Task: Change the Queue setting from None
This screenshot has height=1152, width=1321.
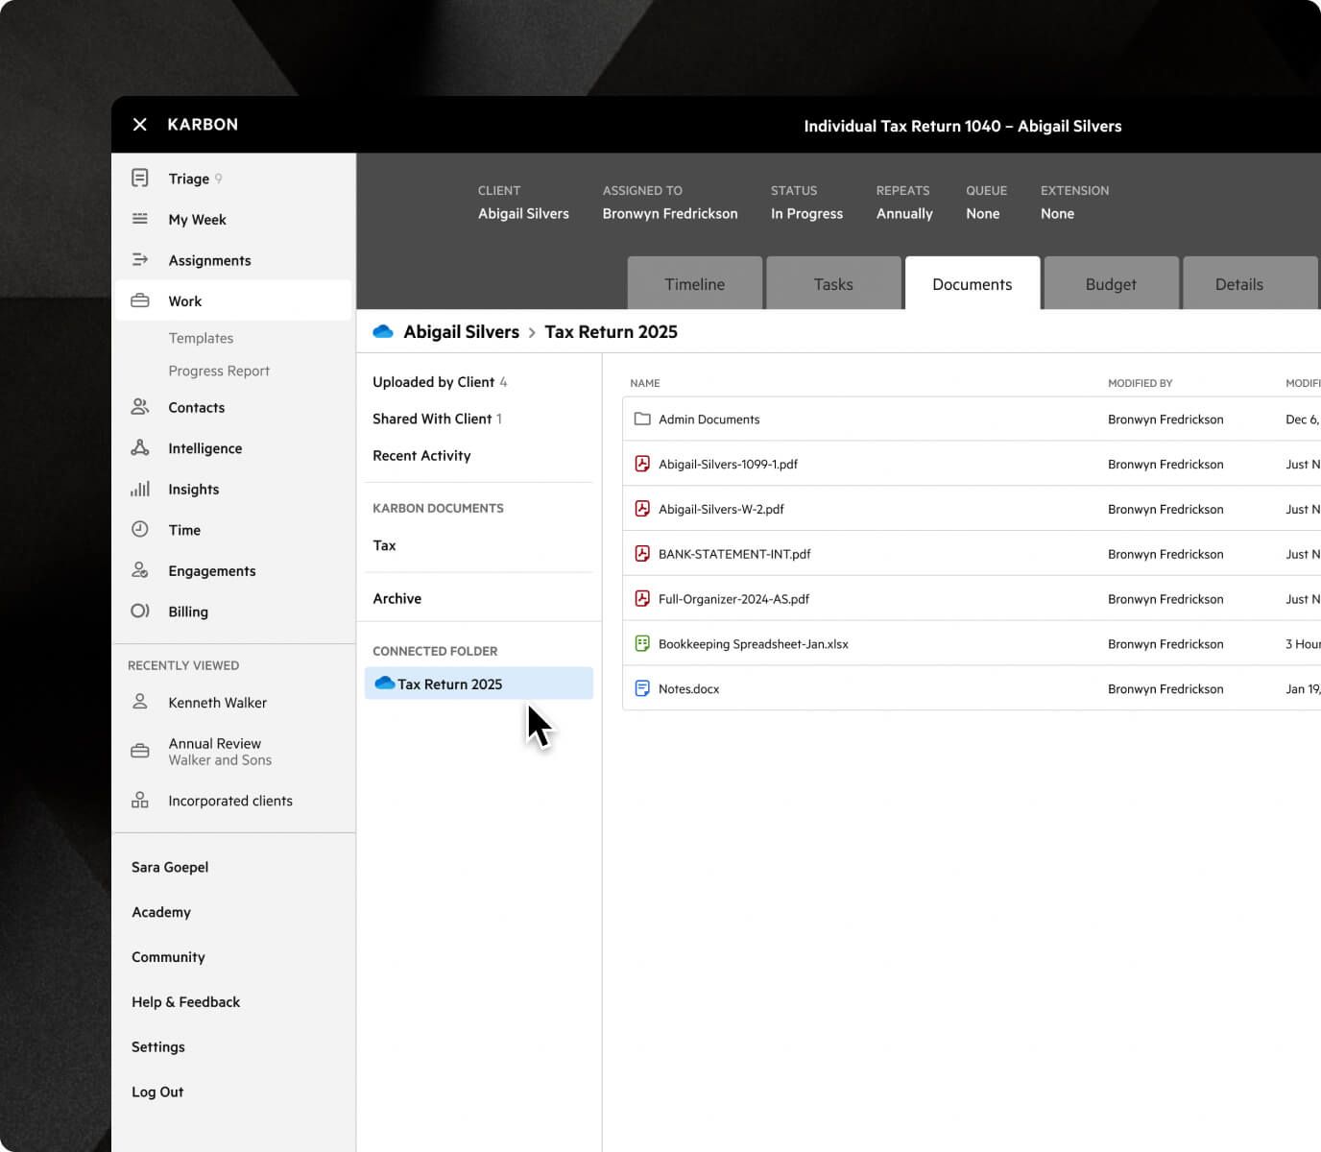Action: click(x=983, y=213)
